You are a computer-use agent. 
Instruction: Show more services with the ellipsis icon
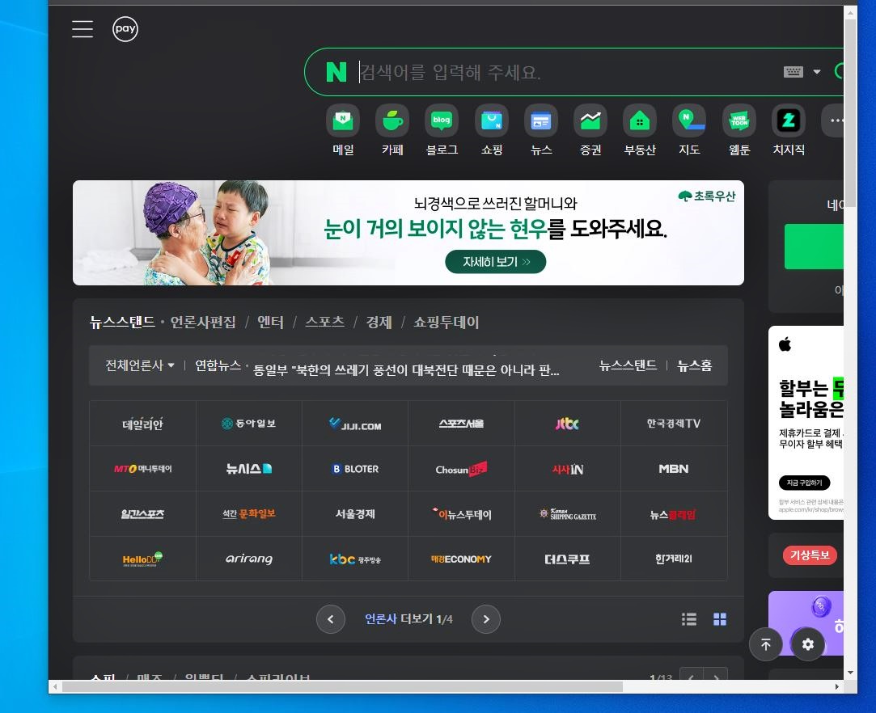[x=835, y=120]
